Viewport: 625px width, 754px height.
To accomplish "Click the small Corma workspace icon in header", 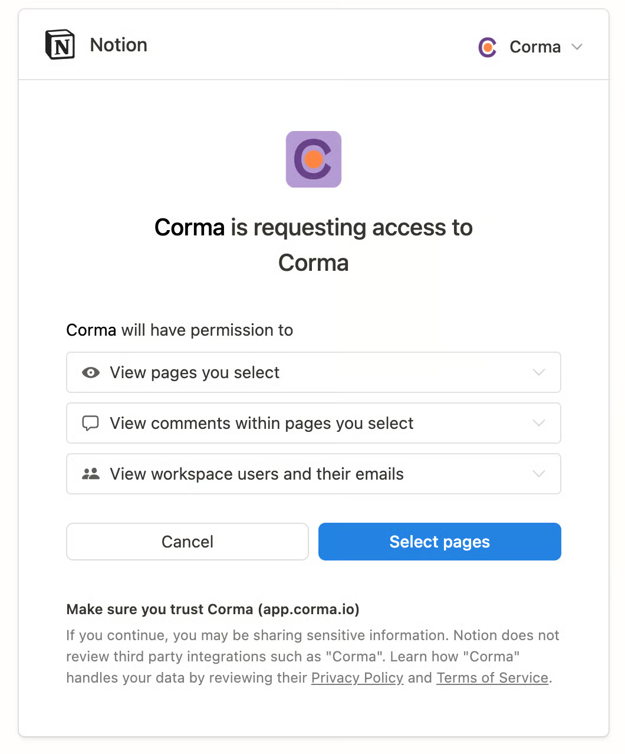I will [x=488, y=47].
